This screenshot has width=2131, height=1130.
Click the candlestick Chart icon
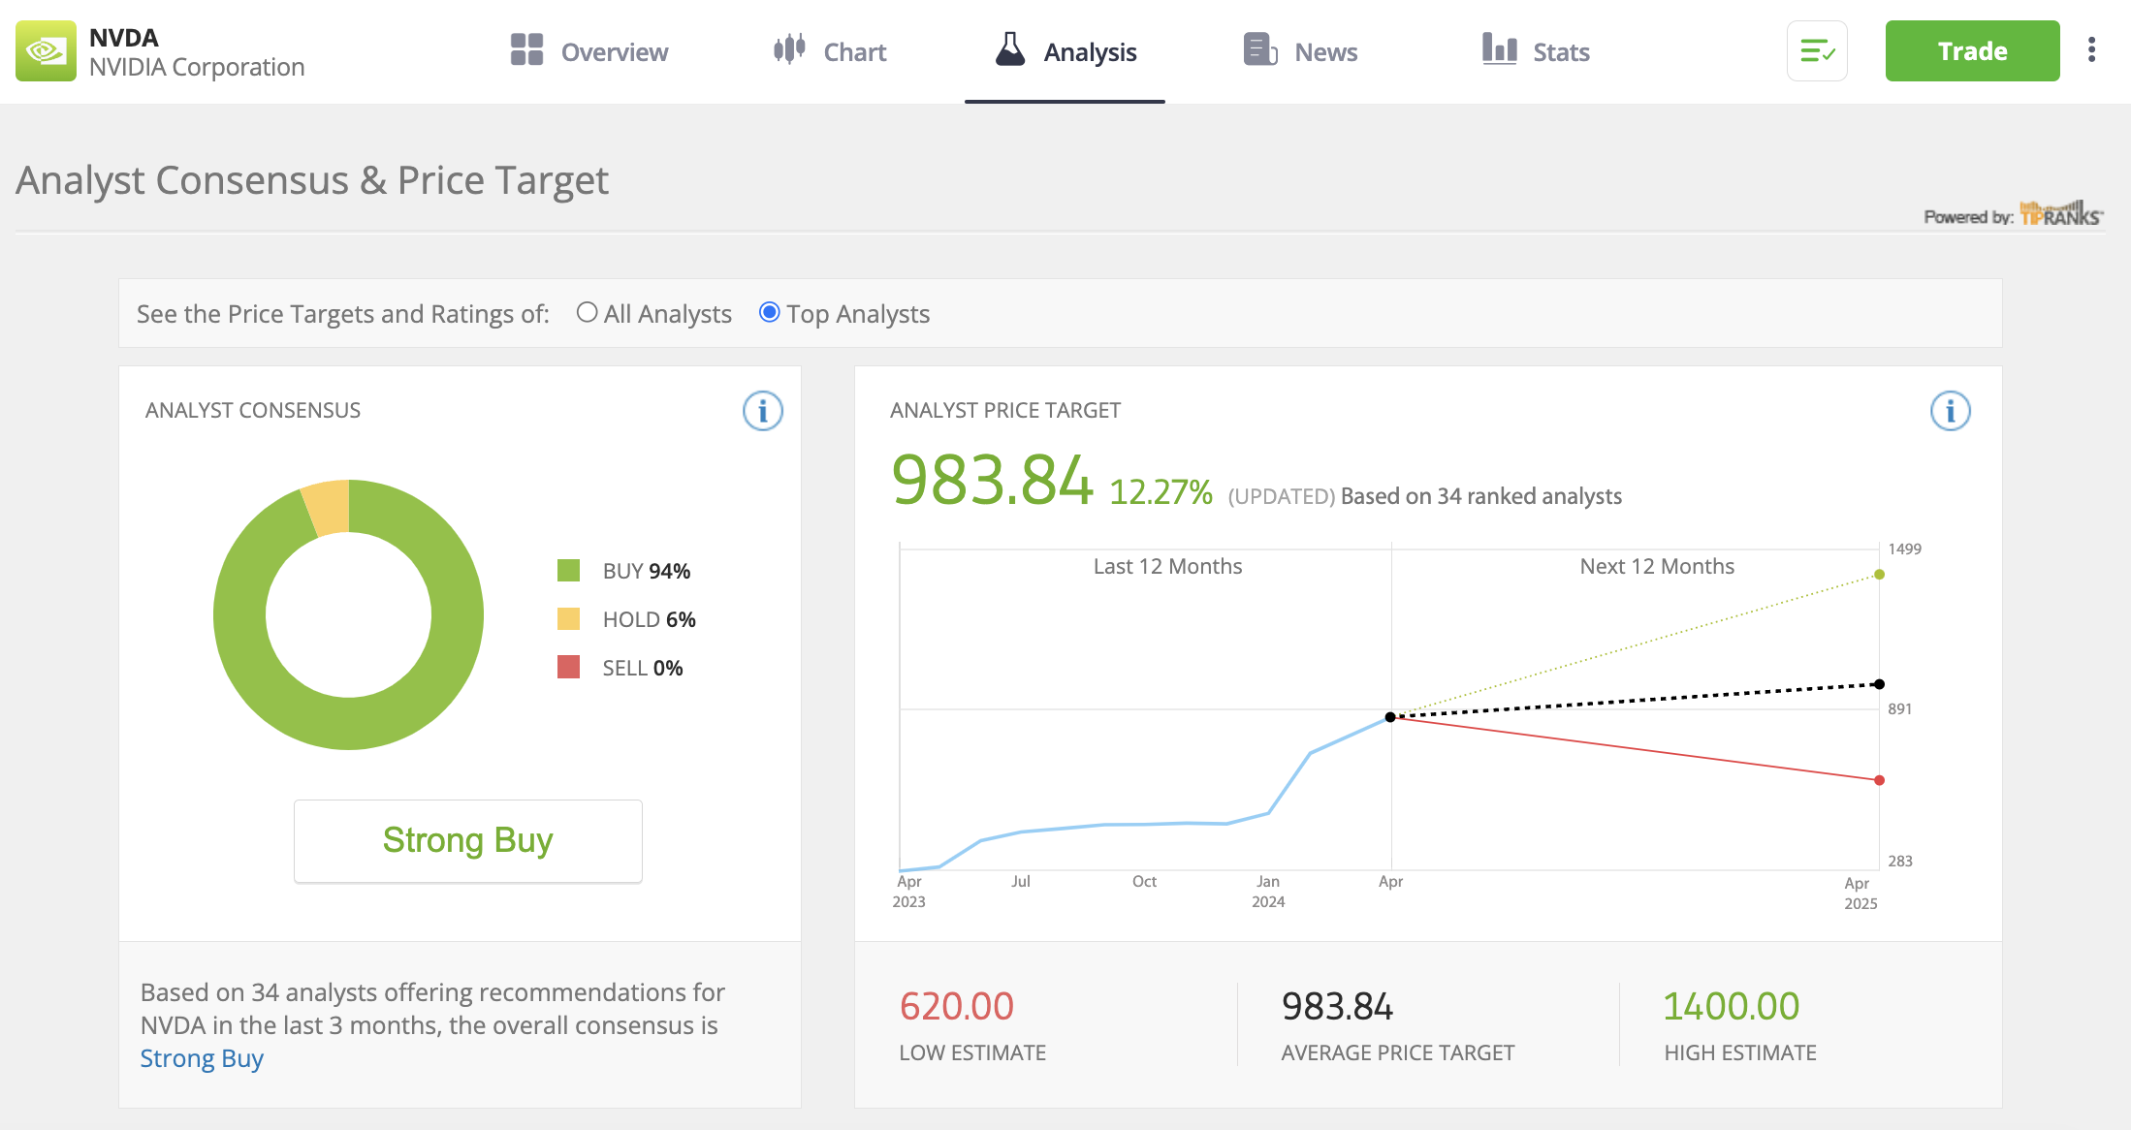tap(789, 48)
